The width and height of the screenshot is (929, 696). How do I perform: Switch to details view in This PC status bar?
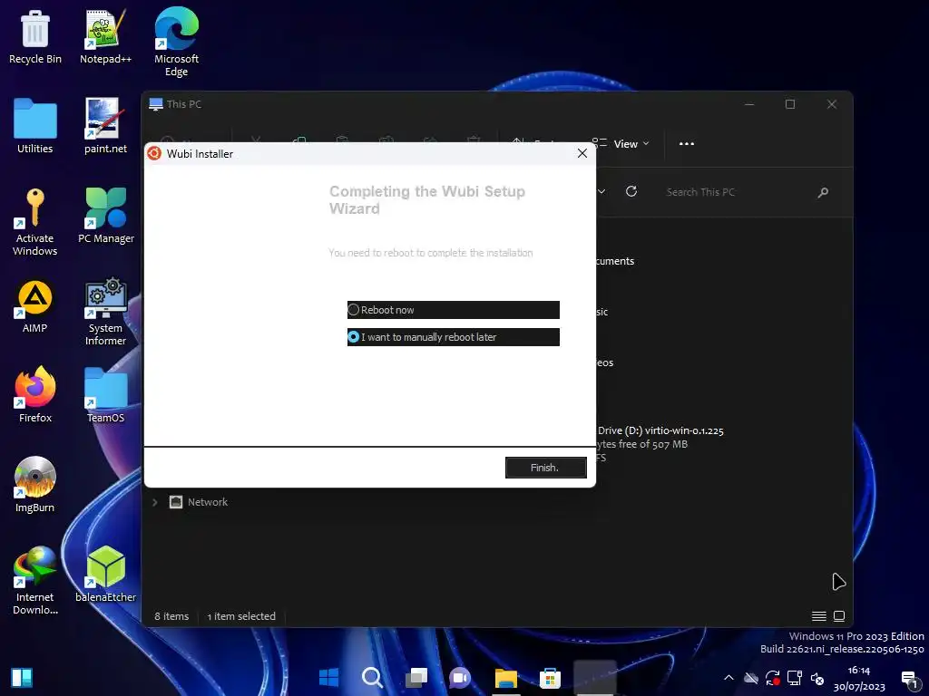coord(819,616)
